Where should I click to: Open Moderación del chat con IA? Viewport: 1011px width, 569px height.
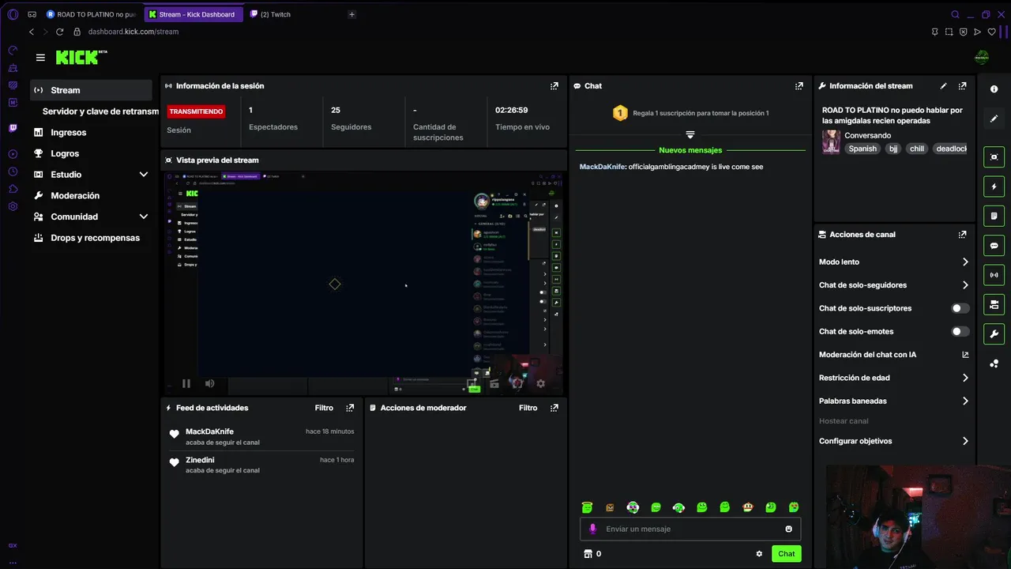click(893, 355)
